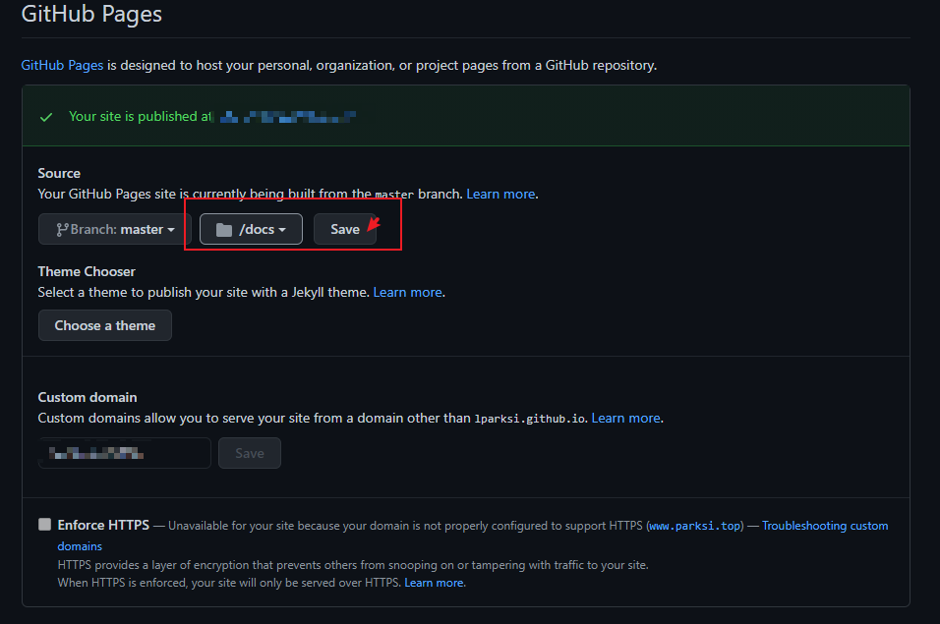940x624 pixels.
Task: Open the Branch: master dropdown
Action: (x=114, y=229)
